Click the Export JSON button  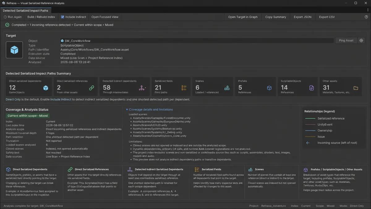(302, 17)
